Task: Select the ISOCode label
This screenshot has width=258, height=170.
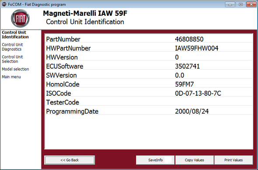Action: 59,94
